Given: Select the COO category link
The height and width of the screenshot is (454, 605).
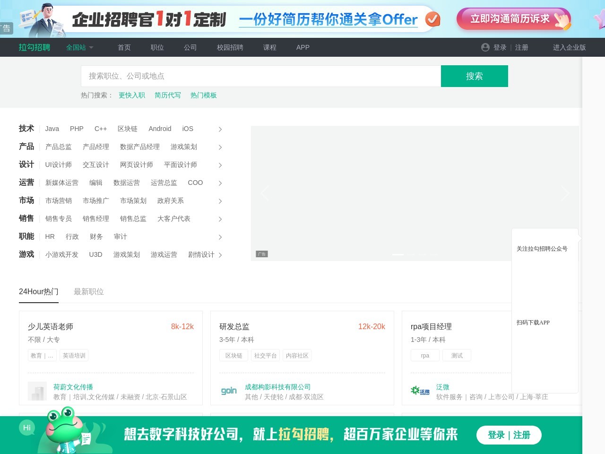Looking at the screenshot, I should [x=195, y=183].
